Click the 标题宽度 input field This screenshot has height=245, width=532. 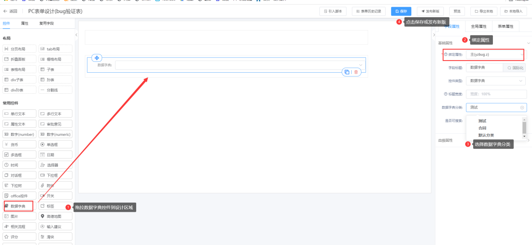pyautogui.click(x=496, y=94)
